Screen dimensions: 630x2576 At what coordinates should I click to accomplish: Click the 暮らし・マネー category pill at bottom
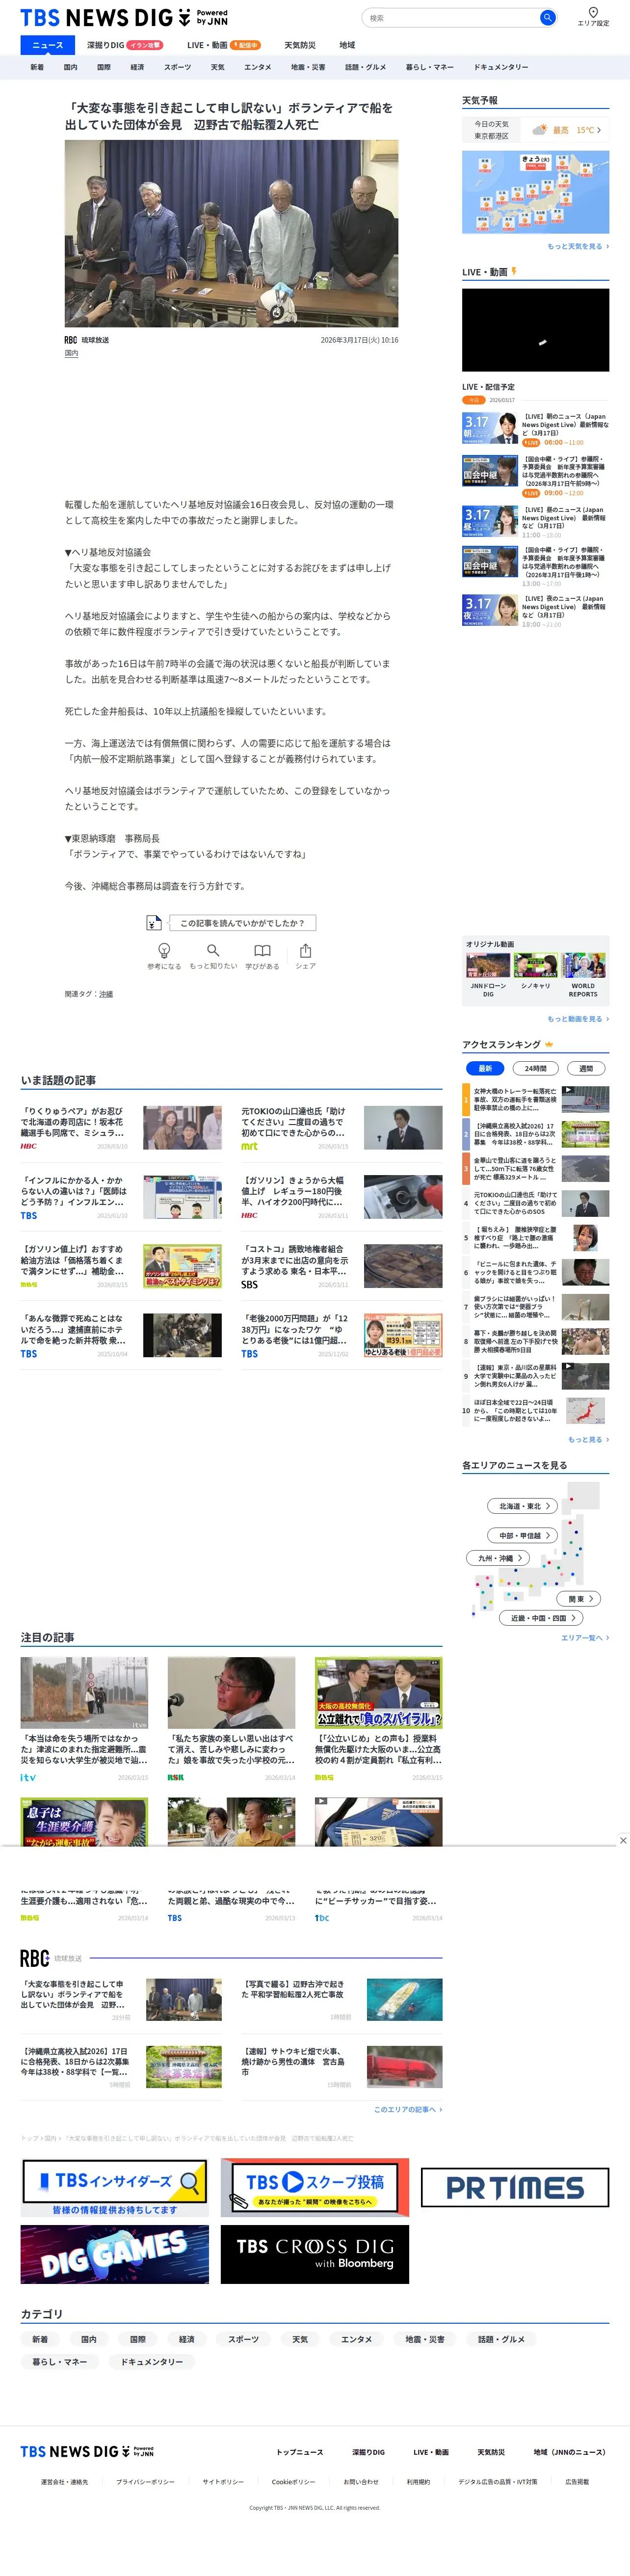59,2361
